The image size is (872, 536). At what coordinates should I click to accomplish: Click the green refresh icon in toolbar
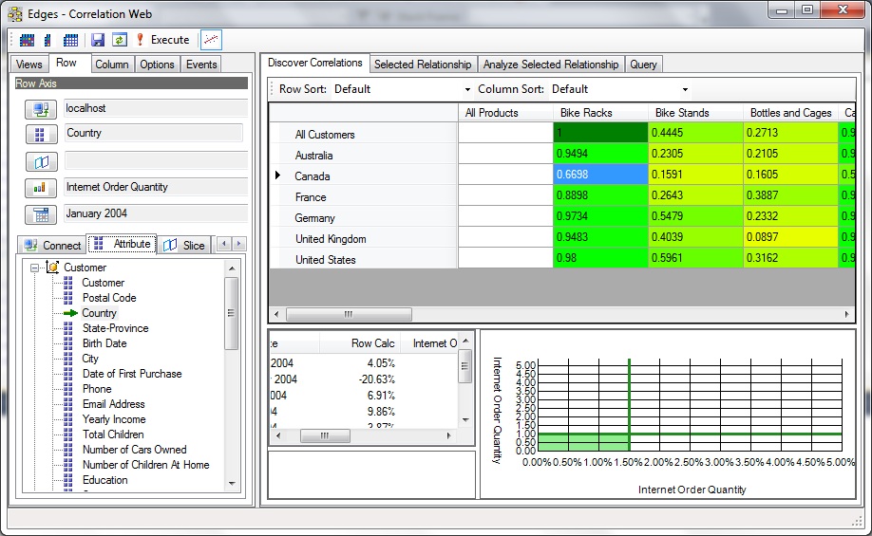click(x=119, y=40)
